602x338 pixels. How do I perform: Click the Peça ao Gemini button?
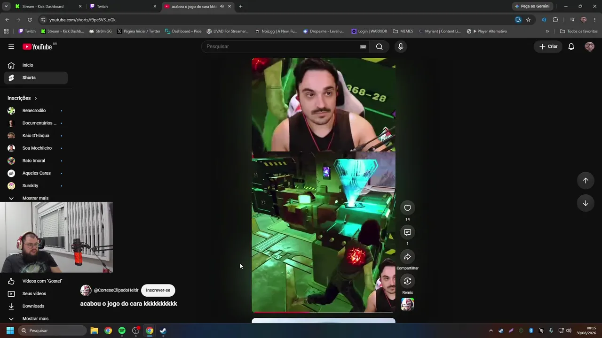[532, 7]
